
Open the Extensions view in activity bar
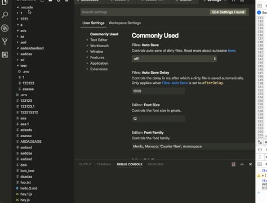point(5,55)
